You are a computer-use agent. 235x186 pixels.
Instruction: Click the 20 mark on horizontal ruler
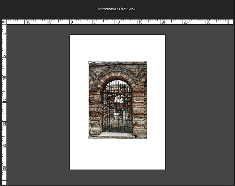163,22
